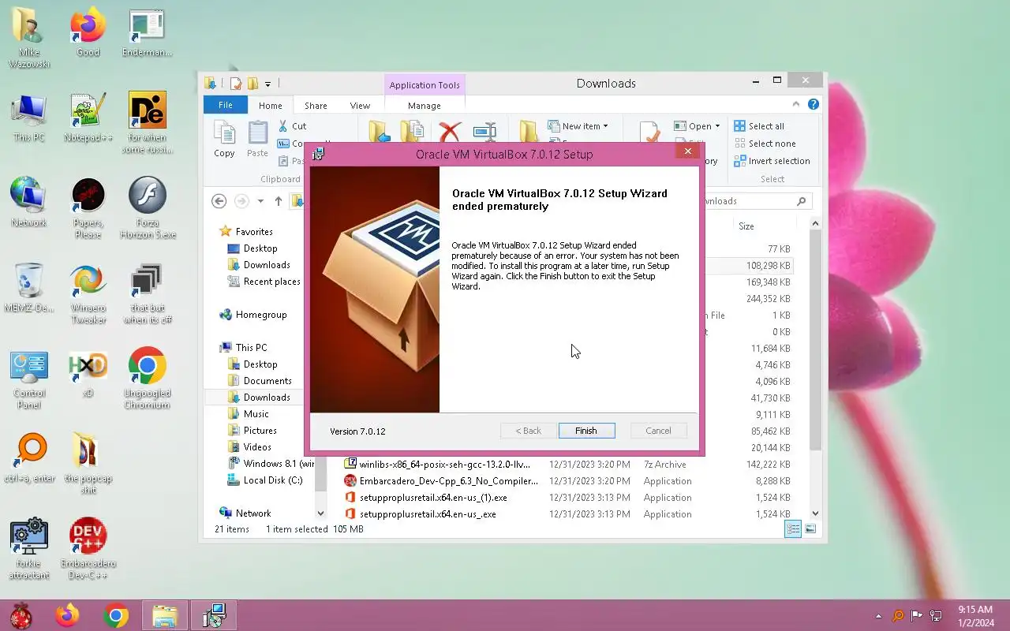Click the Copy to folder icon in the ribbon
Viewport: 1010px width, 631px height.
(x=412, y=133)
